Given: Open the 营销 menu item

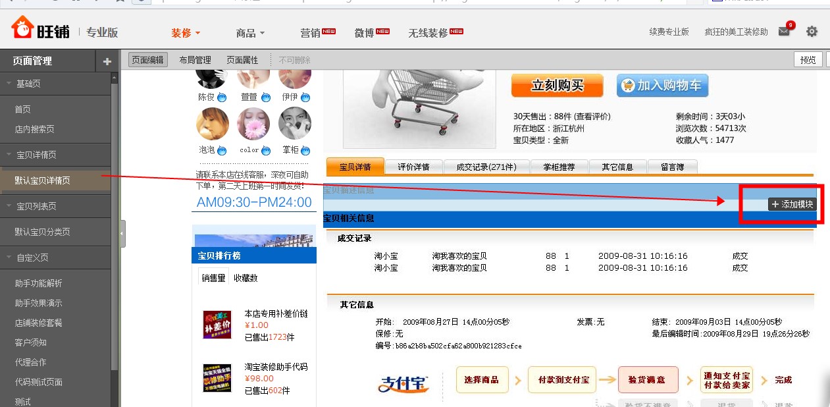Looking at the screenshot, I should 311,31.
